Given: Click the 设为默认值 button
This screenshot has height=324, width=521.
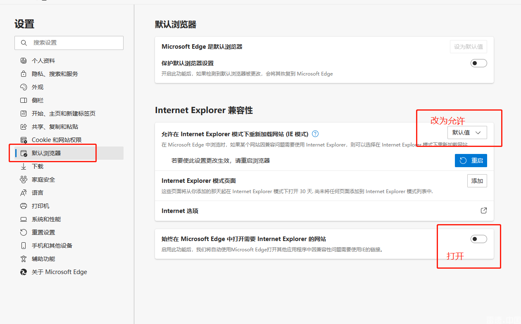Looking at the screenshot, I should [469, 47].
